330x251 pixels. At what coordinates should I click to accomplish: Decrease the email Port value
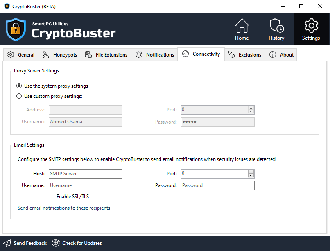click(x=251, y=176)
